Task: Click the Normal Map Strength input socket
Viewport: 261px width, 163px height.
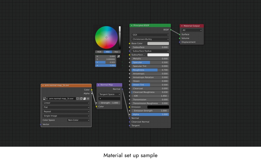Action: pos(96,103)
